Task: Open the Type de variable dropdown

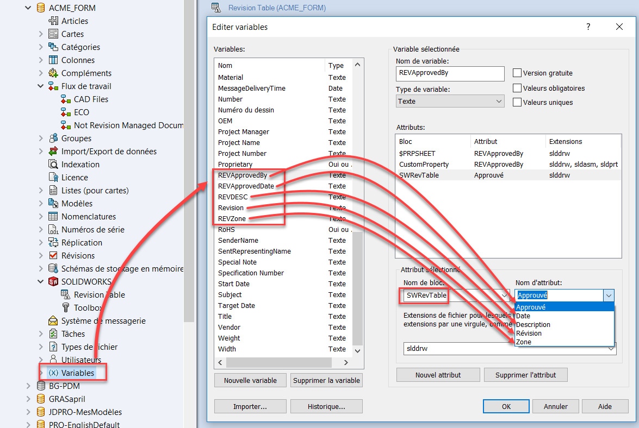Action: click(x=450, y=102)
